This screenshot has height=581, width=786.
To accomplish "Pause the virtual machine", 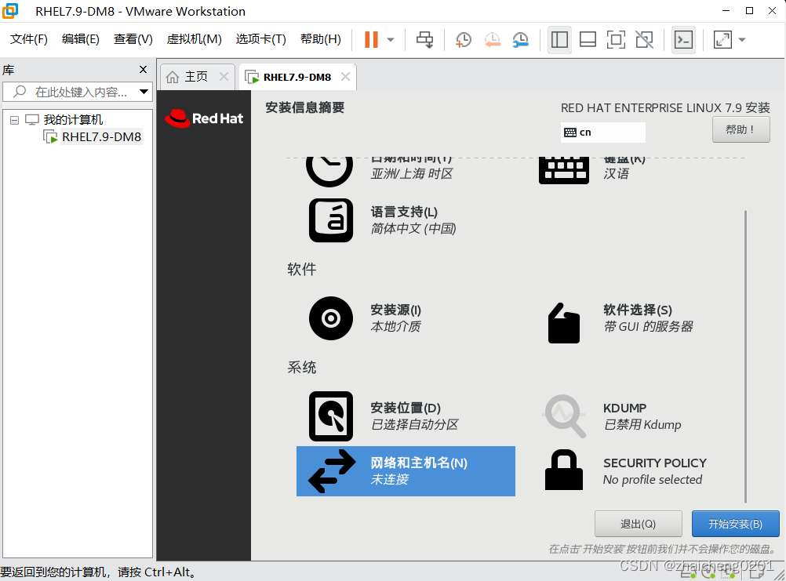I will (x=371, y=39).
